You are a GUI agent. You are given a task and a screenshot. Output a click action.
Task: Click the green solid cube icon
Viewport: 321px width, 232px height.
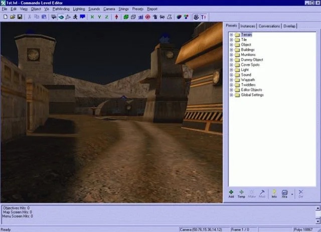(126, 17)
